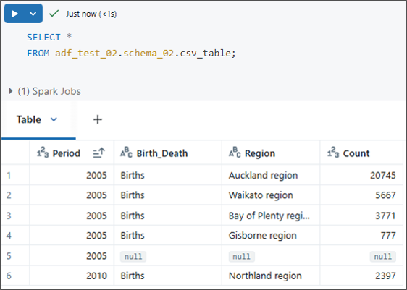Click Birth_Death column string type icon

[x=126, y=153]
